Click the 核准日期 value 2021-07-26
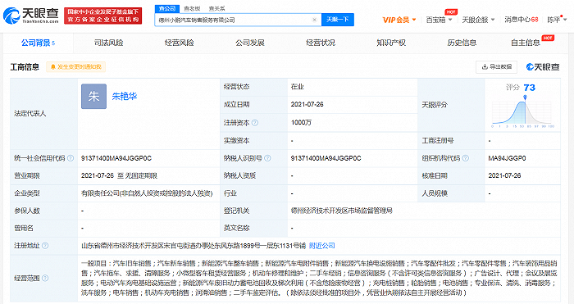 [x=504, y=175]
